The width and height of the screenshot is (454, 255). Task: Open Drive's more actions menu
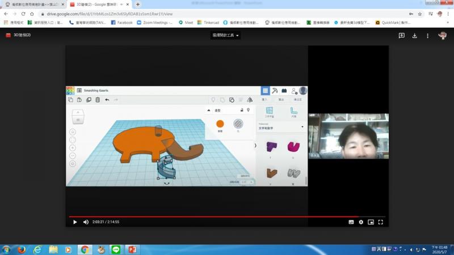pyautogui.click(x=427, y=35)
